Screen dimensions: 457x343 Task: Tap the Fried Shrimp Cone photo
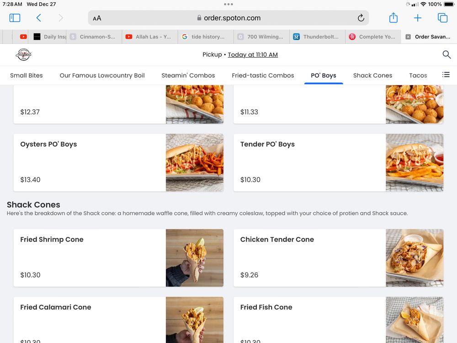pos(195,258)
